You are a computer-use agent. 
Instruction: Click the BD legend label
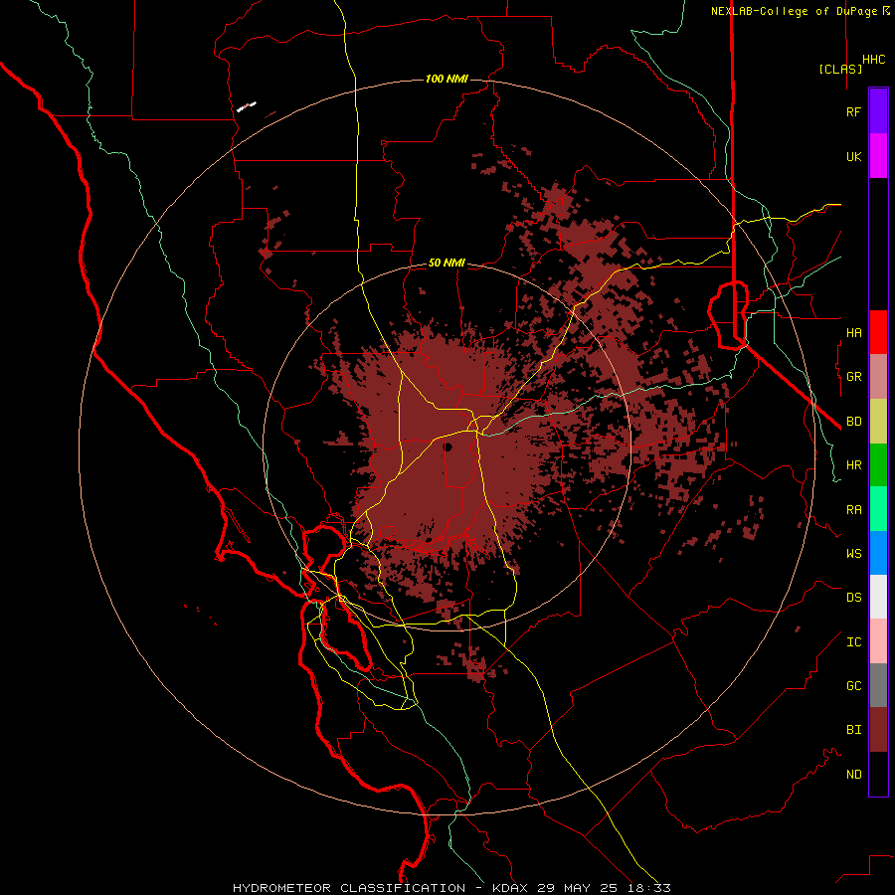[853, 422]
